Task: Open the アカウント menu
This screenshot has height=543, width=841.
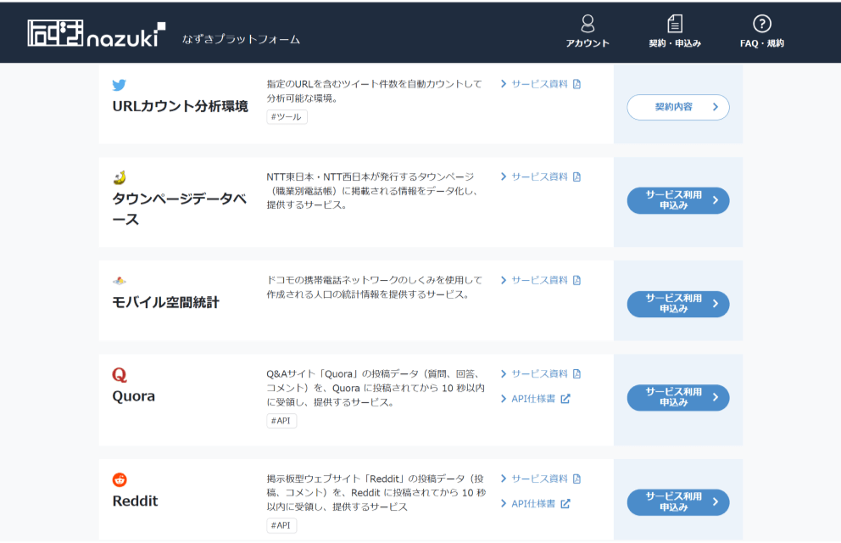Action: pos(589,31)
